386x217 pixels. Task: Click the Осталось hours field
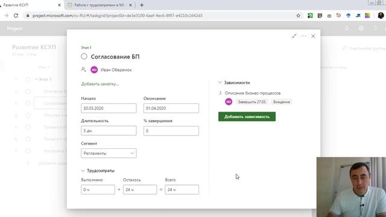(x=140, y=190)
